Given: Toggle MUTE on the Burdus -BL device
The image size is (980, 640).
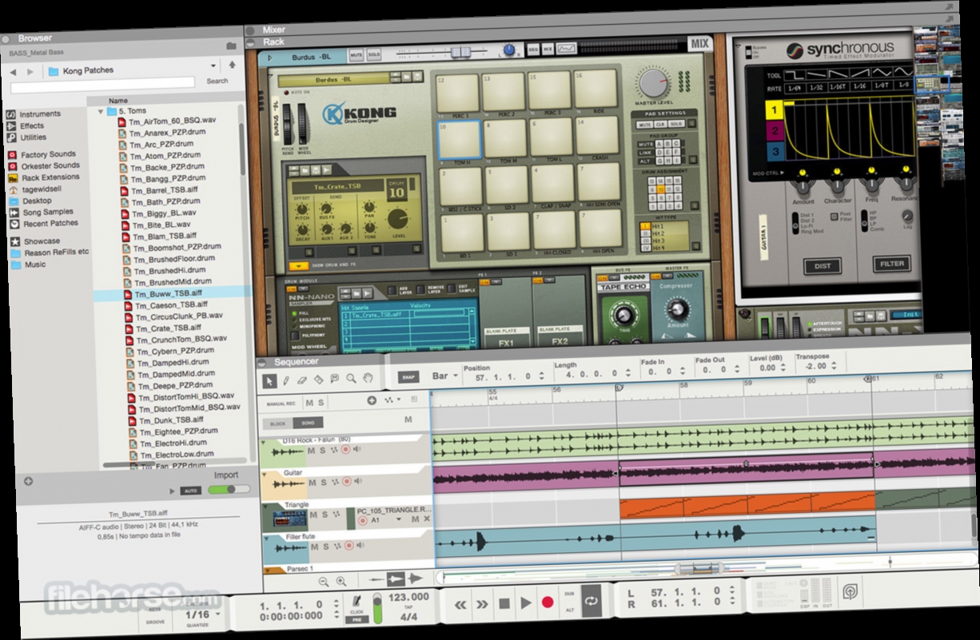Looking at the screenshot, I should [x=357, y=54].
